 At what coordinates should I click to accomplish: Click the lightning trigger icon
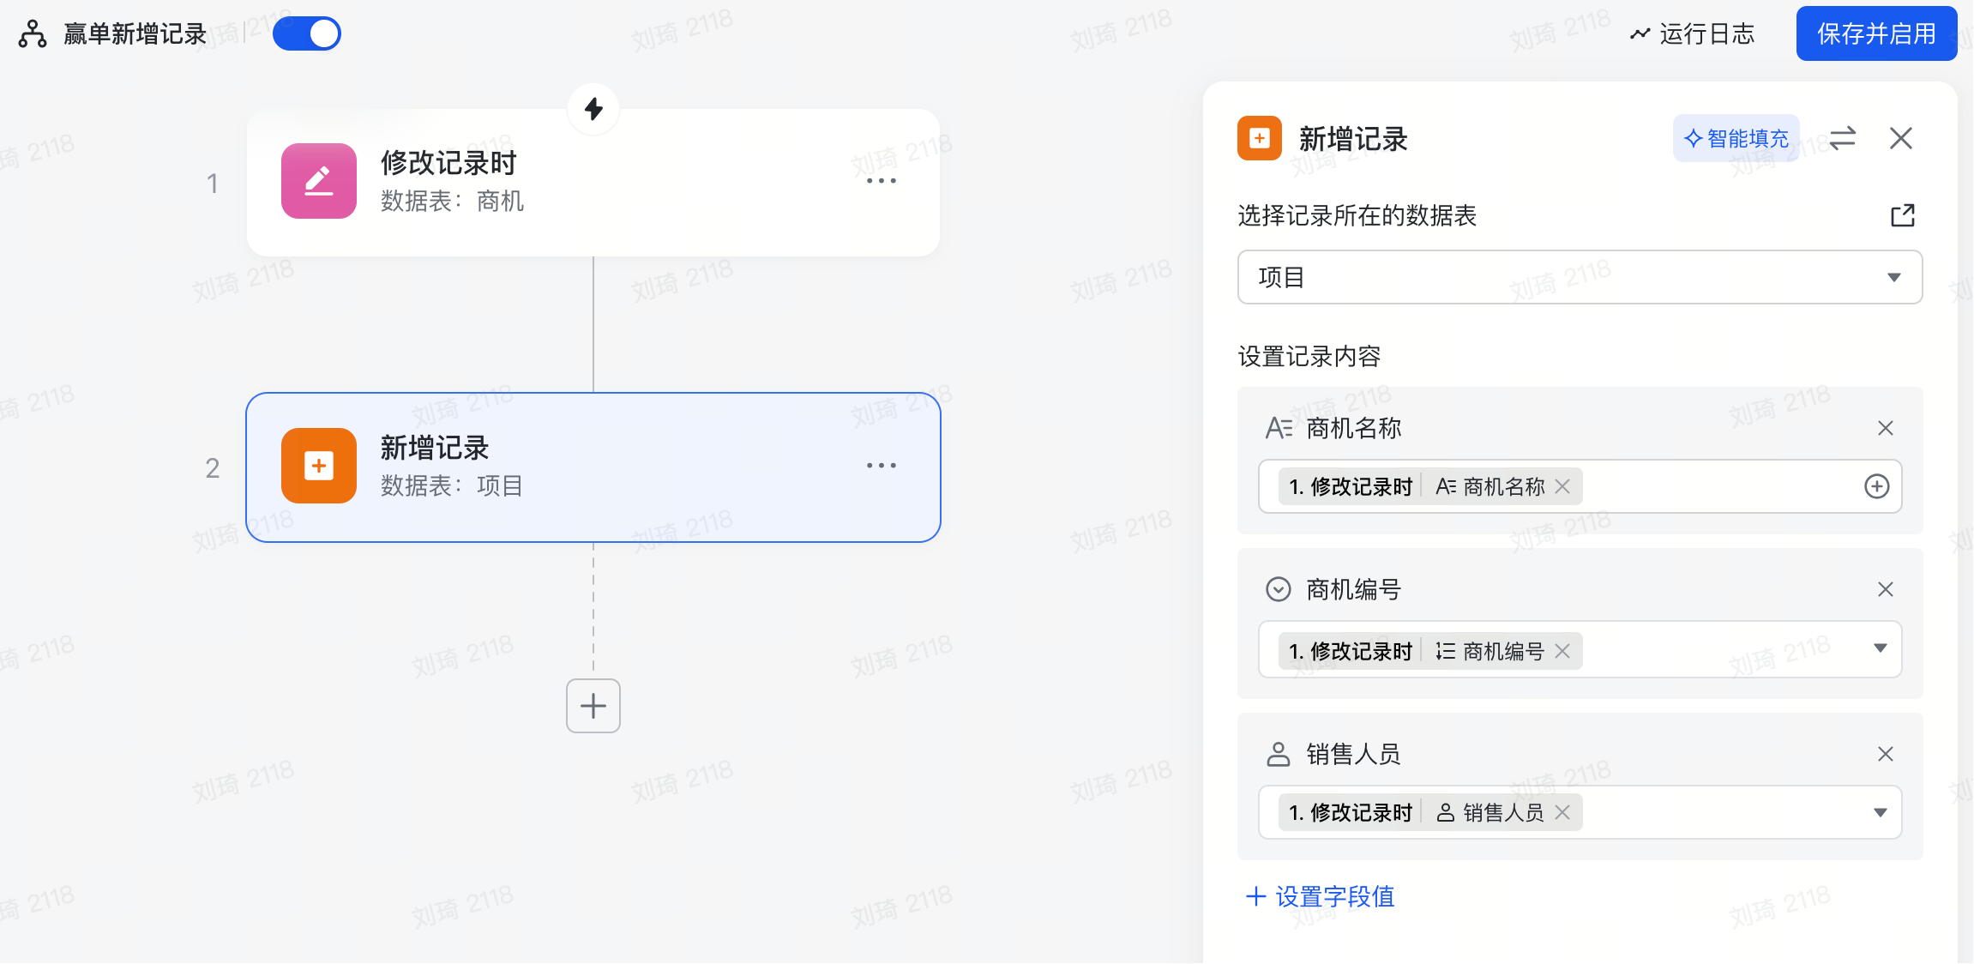click(x=593, y=109)
